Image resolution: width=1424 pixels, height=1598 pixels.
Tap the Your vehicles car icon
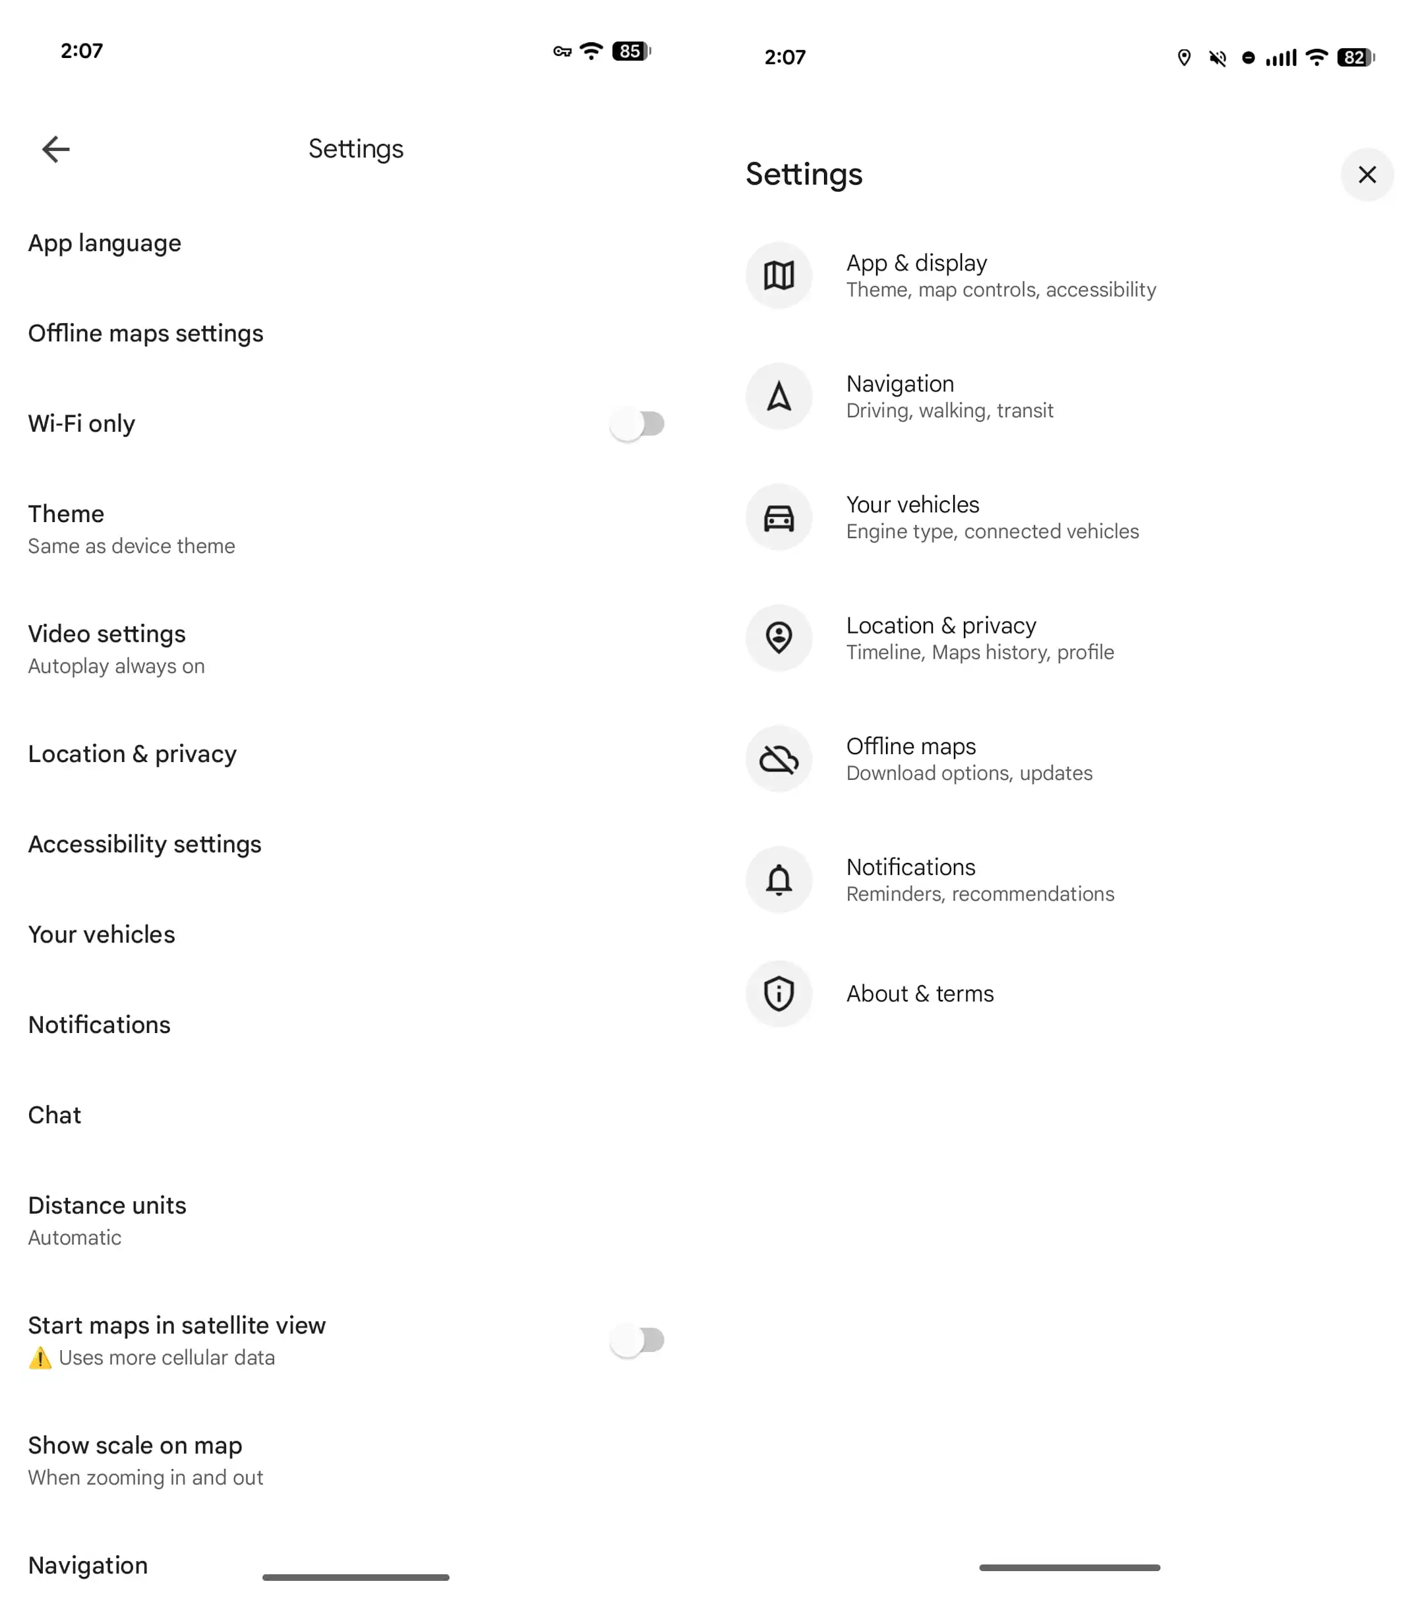(x=779, y=517)
